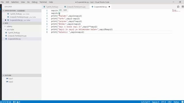Click Ln 9, Col 17 in status bar
Screen dimensions: 184x103
(145, 102)
